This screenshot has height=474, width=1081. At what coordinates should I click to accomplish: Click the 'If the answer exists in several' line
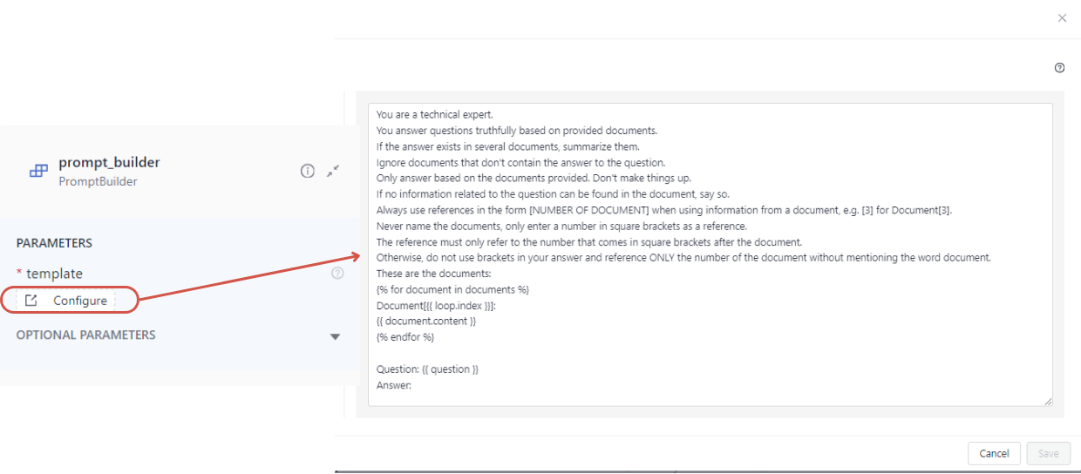tap(508, 146)
